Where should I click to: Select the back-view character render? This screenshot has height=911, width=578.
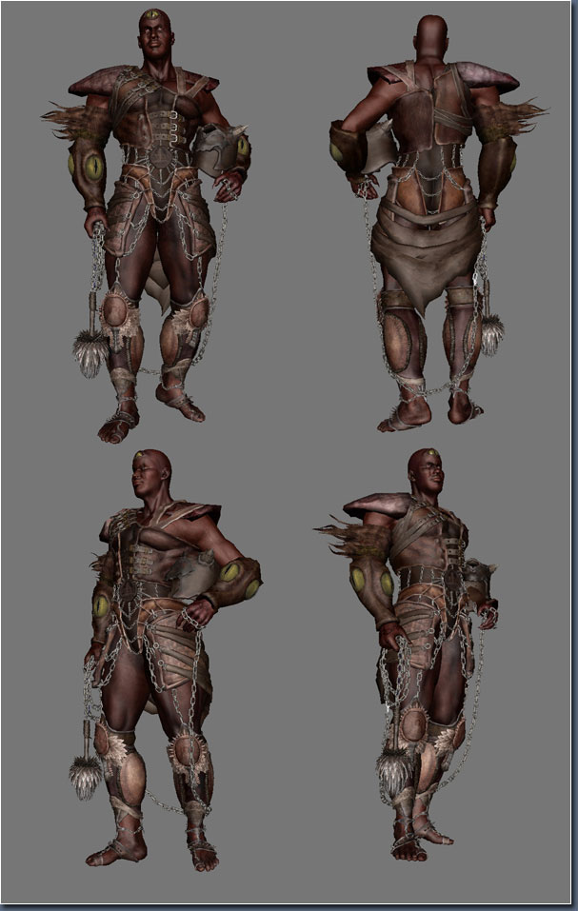[437, 225]
